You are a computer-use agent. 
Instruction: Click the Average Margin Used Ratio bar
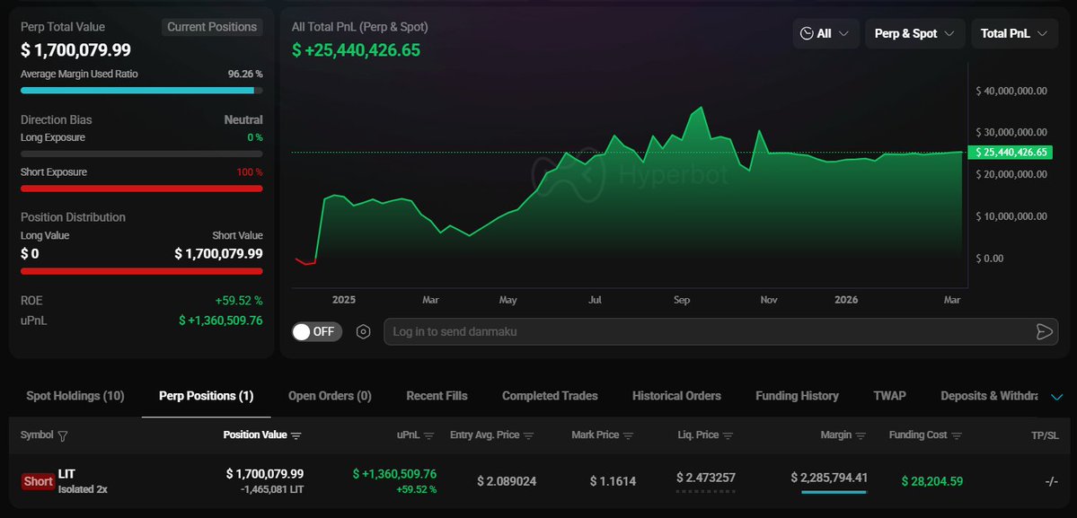(142, 91)
